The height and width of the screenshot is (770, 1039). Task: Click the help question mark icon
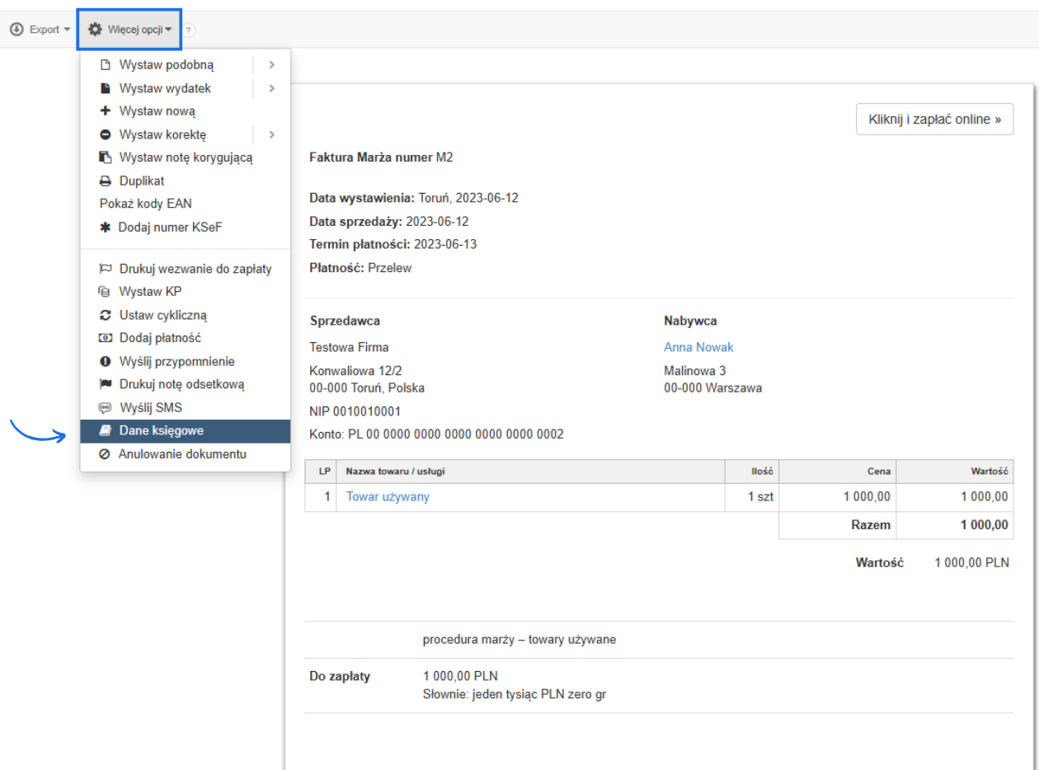(189, 31)
